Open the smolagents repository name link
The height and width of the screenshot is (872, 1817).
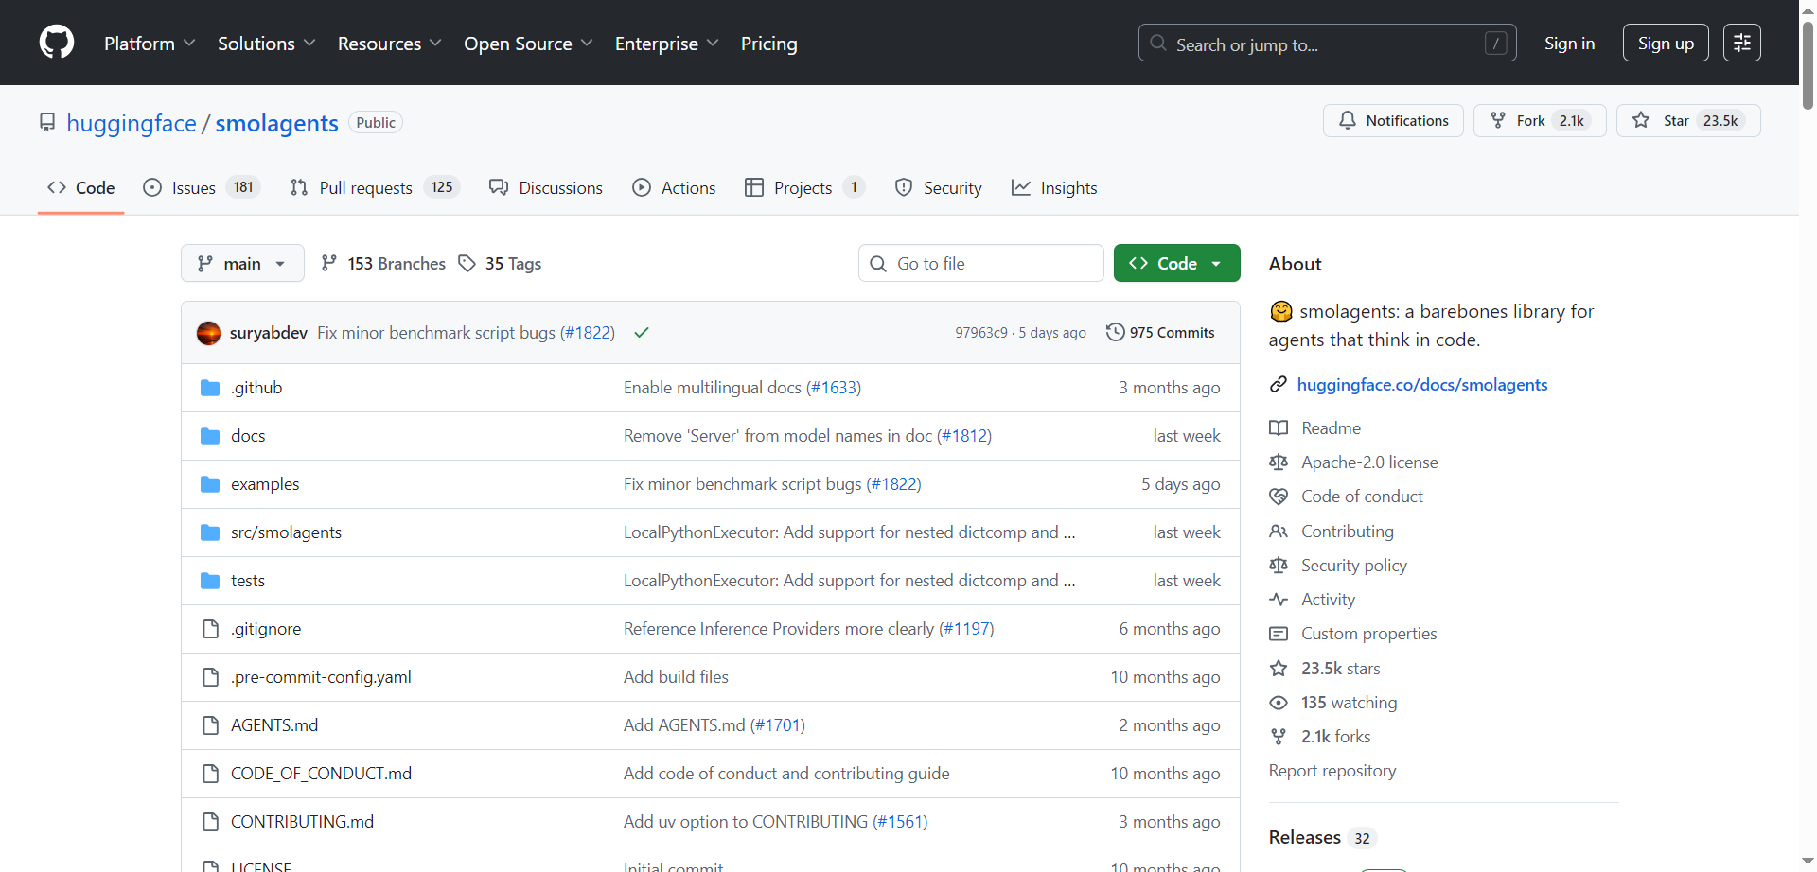click(x=276, y=123)
